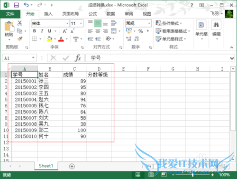Switch to Page Layout view in status bar
The width and height of the screenshot is (237, 179).
[151, 175]
